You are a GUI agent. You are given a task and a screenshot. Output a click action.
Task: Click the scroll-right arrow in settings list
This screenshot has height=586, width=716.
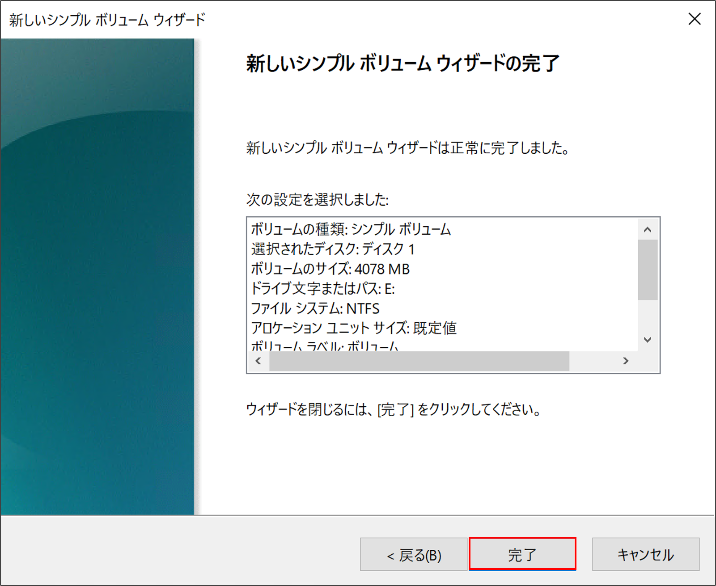coord(626,361)
